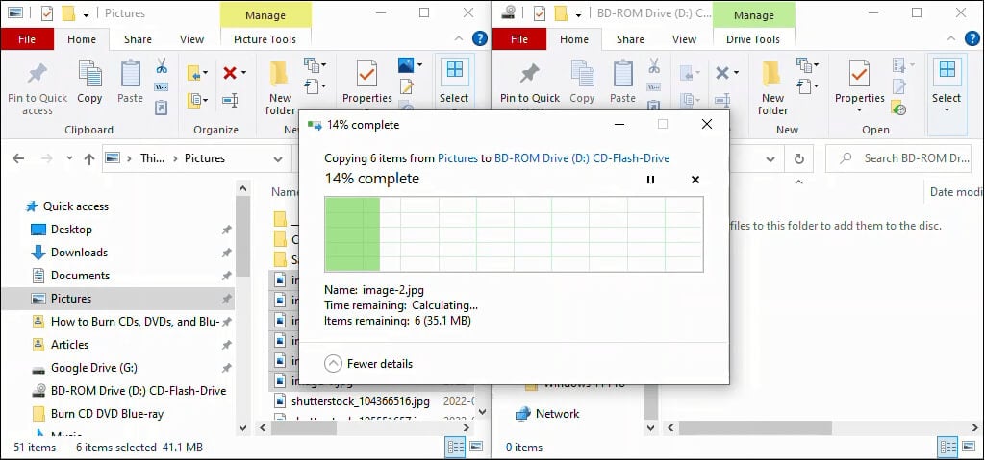The height and width of the screenshot is (460, 985).
Task: Open the Share tab in Pictures window
Action: point(138,39)
